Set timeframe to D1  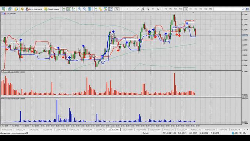tap(196, 9)
